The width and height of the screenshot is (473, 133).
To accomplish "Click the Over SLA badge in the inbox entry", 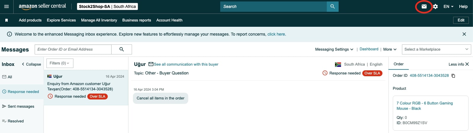I will (x=98, y=97).
